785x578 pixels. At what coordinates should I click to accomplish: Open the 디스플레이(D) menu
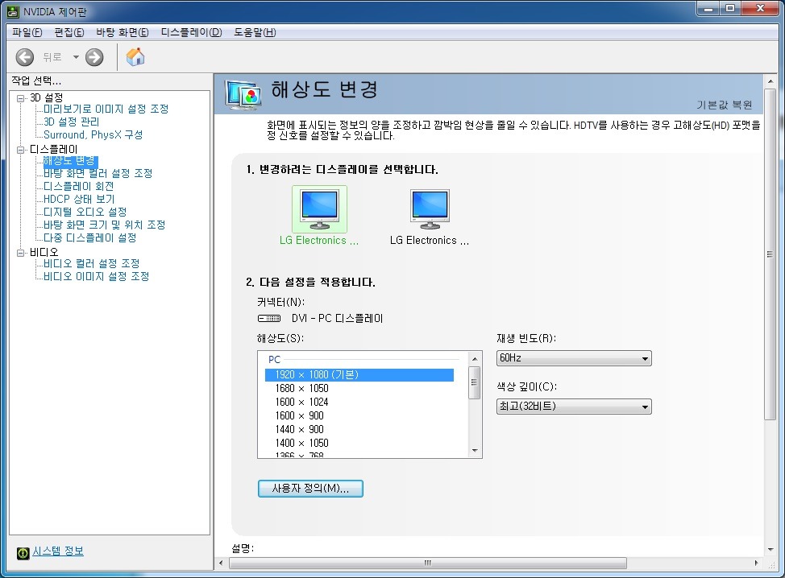[x=191, y=32]
